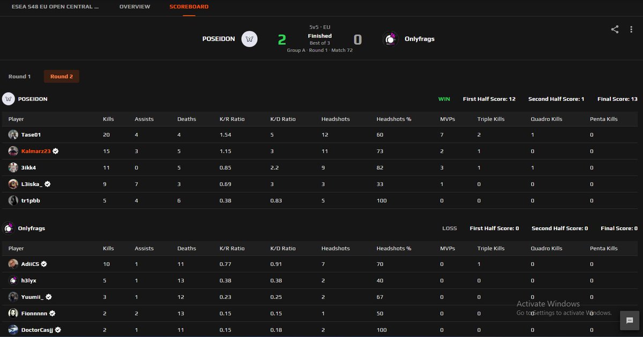
Task: Click Kalmarz23's headshot percent 73
Action: 380,151
